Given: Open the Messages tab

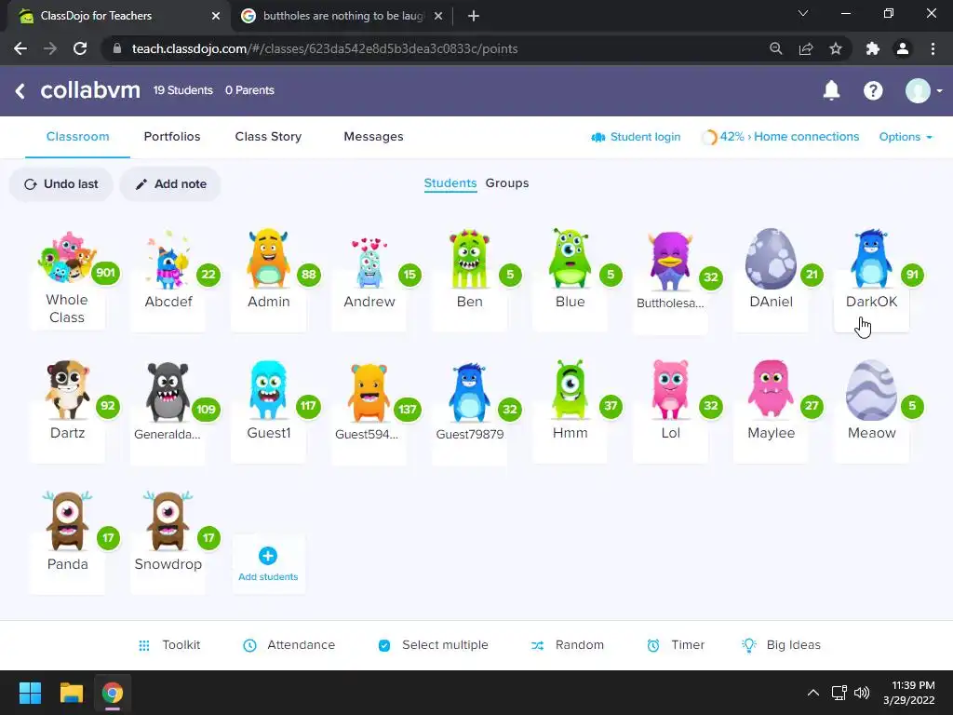Looking at the screenshot, I should click(x=373, y=137).
